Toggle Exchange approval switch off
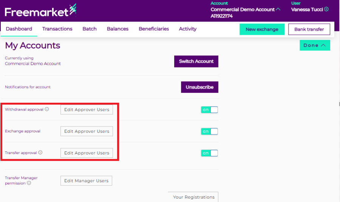The image size is (340, 202). tap(209, 131)
